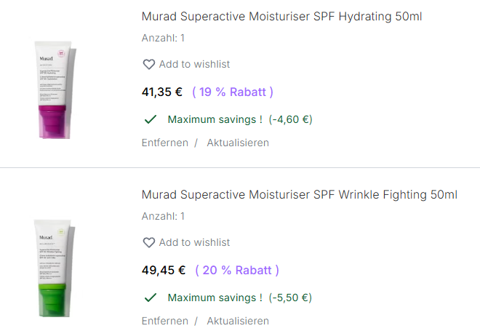Click the 49,45 € price
The width and height of the screenshot is (480, 331).
coord(163,271)
